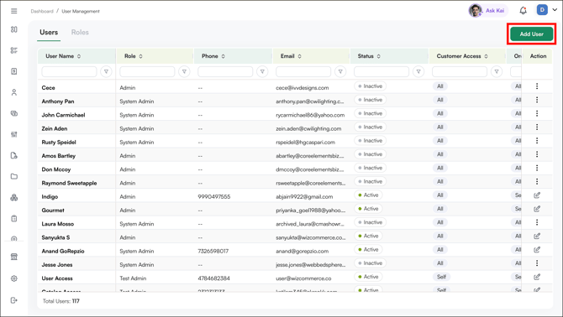This screenshot has width=563, height=317.
Task: Open sidebar sliders icon
Action: (x=14, y=134)
